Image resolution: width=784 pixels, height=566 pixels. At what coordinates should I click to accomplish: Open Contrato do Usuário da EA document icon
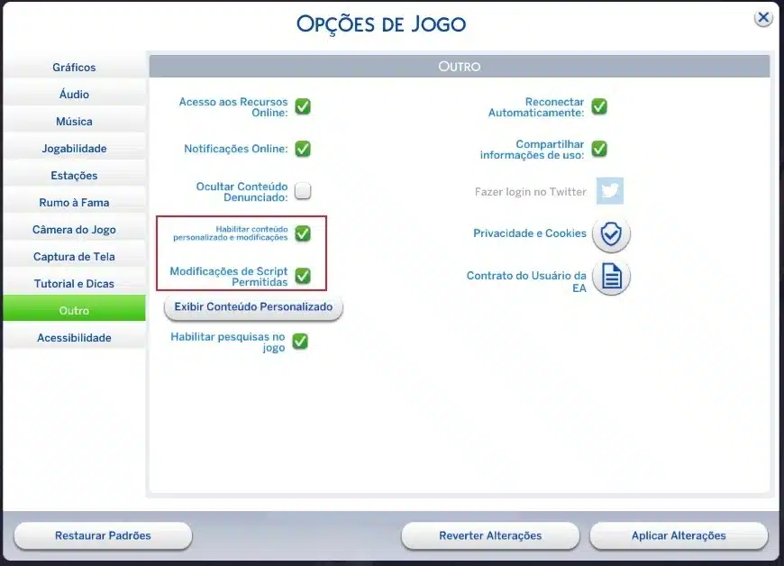pyautogui.click(x=611, y=278)
